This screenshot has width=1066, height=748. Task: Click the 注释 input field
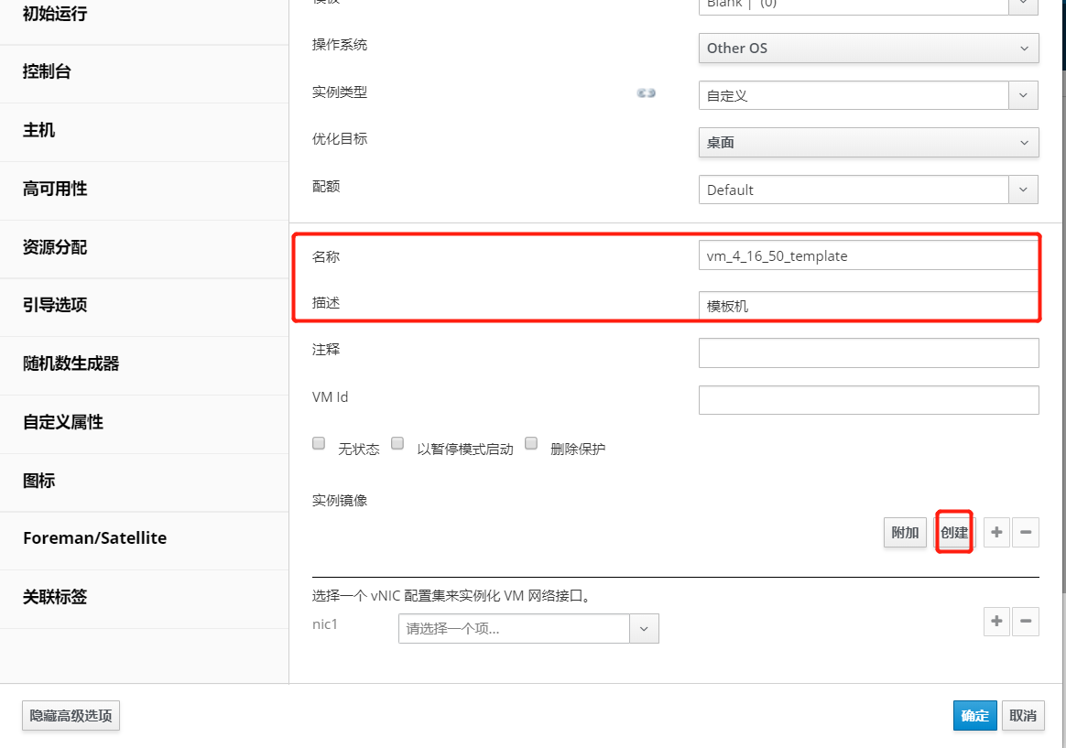[x=868, y=352]
